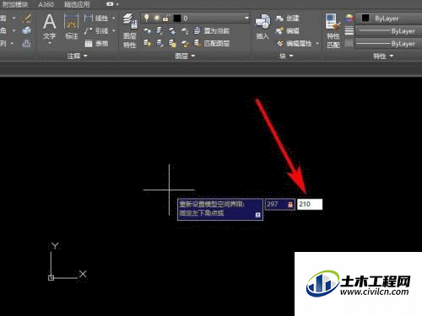Click the dynamic prompt options arrow
422x316 pixels.
257,215
